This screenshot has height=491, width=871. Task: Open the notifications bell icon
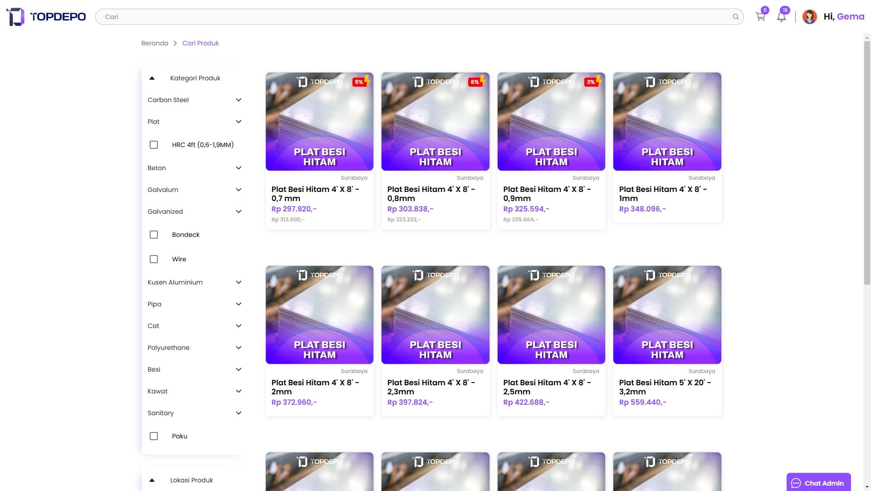781,17
